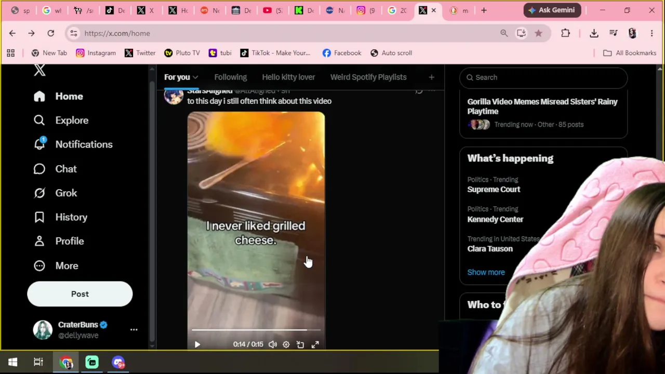The image size is (665, 374).
Task: Open a new browser tab
Action: [x=484, y=10]
